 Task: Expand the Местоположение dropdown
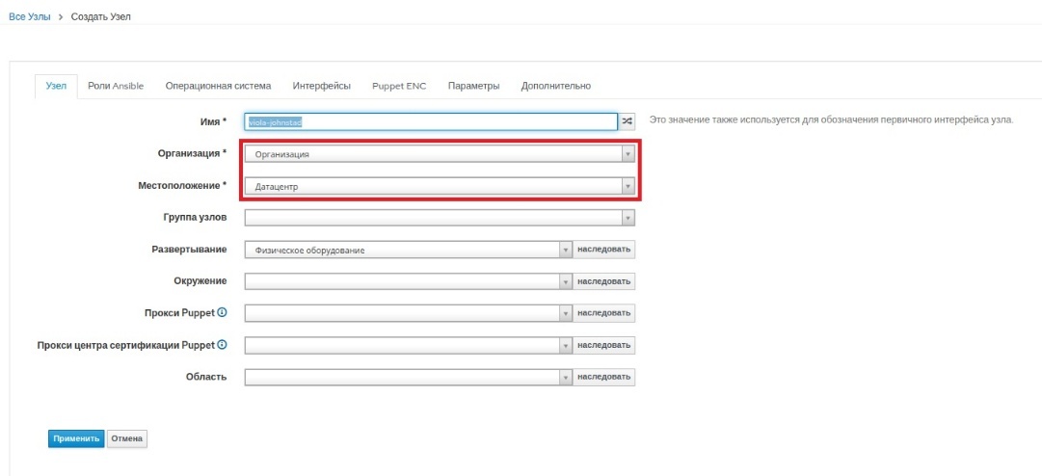[x=440, y=186]
